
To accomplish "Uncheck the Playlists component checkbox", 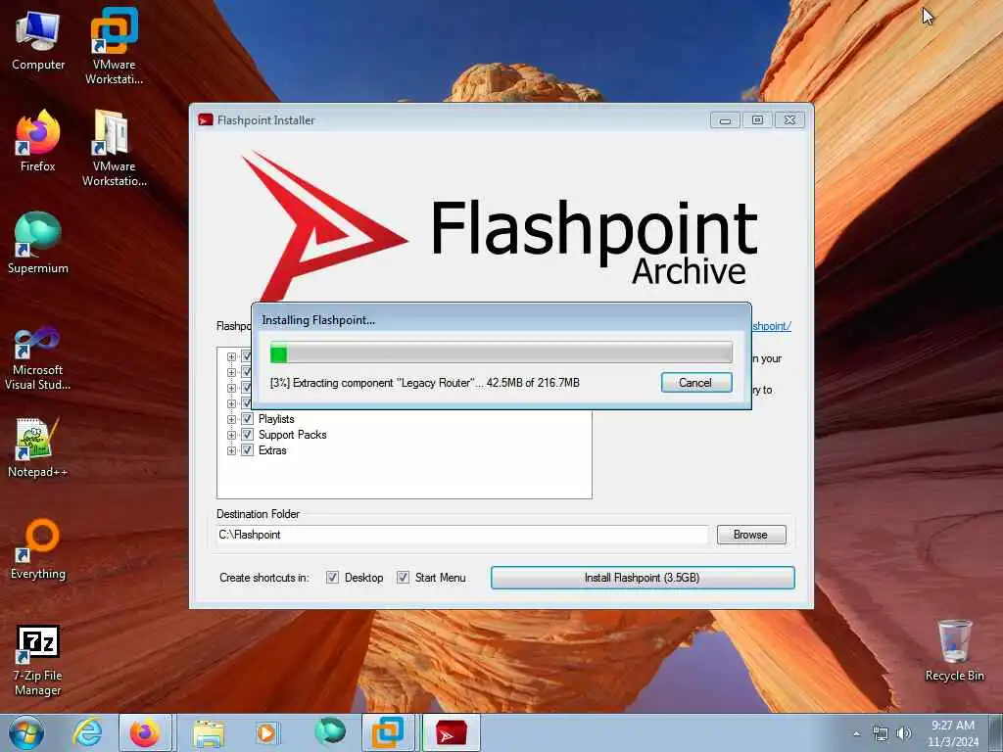I will tap(248, 419).
